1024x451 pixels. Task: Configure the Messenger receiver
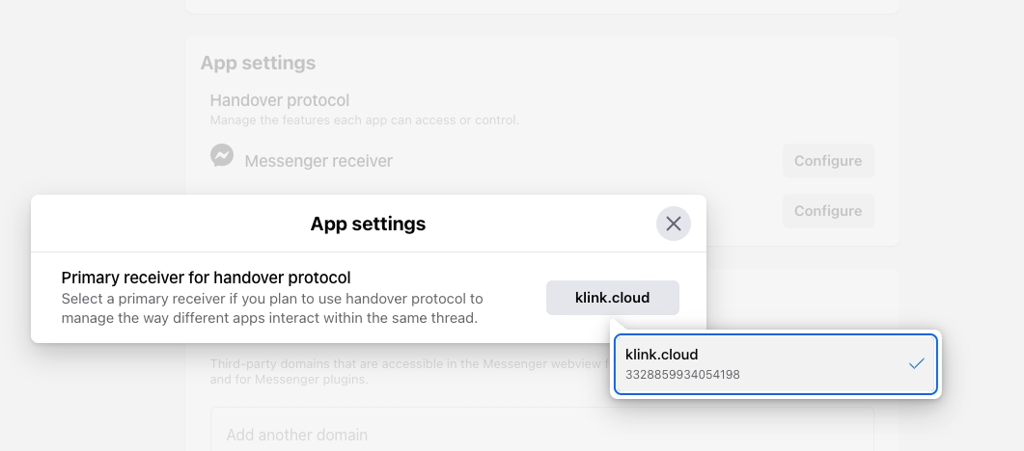[827, 161]
